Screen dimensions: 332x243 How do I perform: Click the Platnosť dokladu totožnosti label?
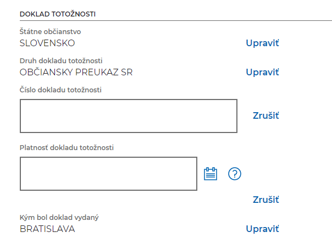[x=67, y=148]
